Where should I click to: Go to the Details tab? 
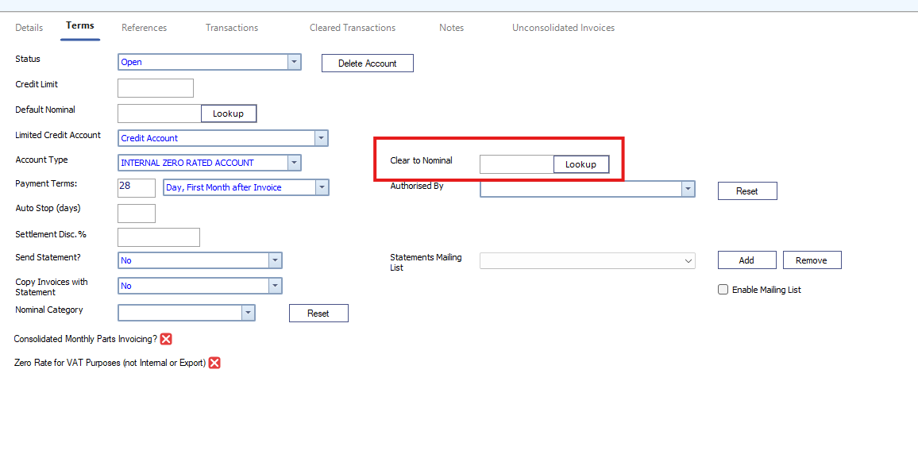29,28
